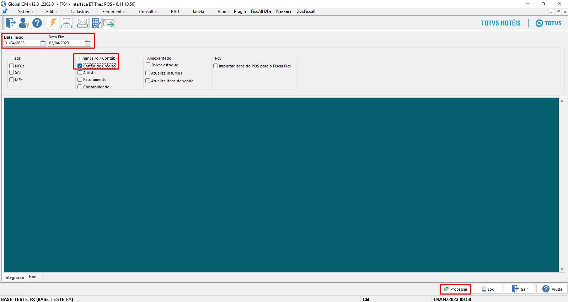
Task: Open the Nexxera menu
Action: 284,11
